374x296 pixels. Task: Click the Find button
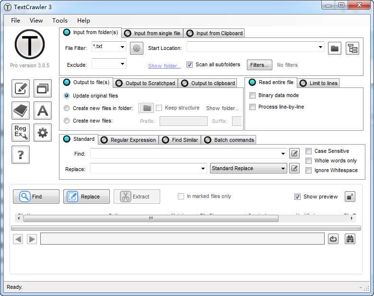coord(36,197)
